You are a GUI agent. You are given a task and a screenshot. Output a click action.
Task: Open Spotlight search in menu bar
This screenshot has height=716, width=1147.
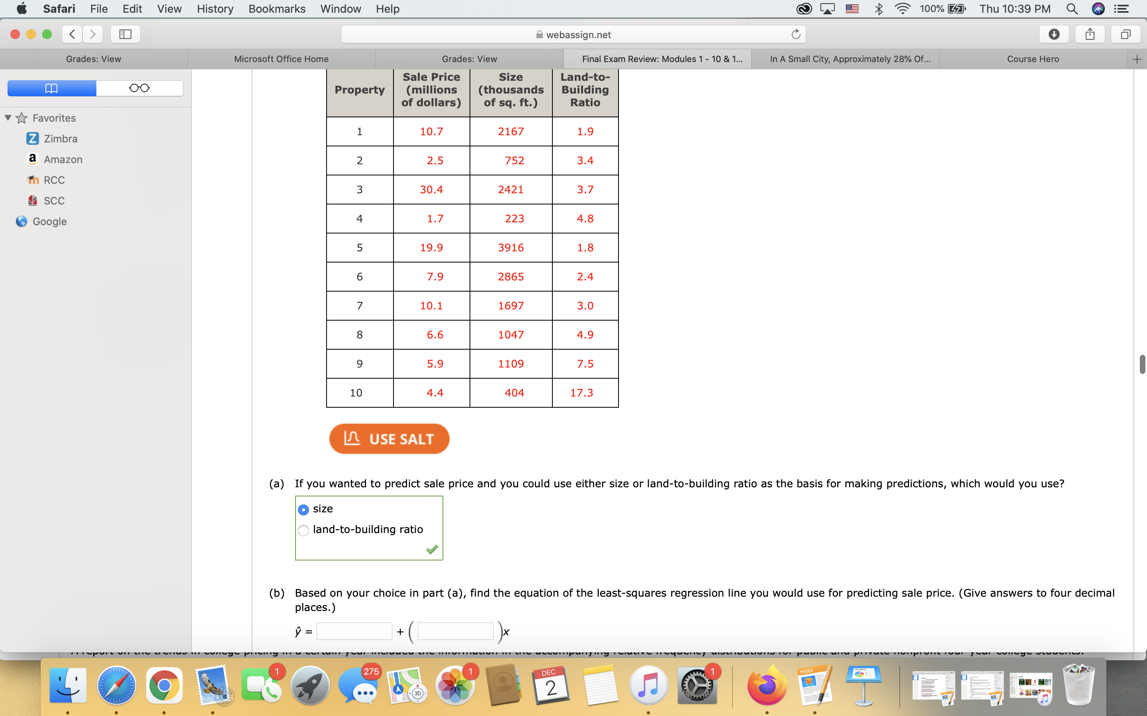tap(1072, 8)
